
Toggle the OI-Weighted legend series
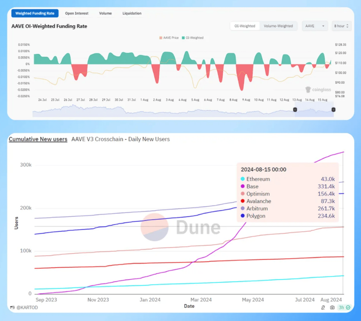193,38
